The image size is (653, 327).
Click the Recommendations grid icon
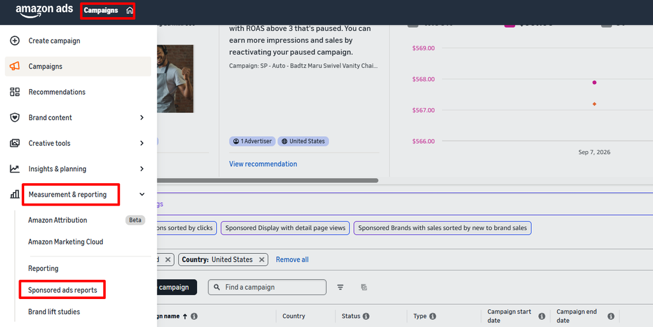coord(15,92)
